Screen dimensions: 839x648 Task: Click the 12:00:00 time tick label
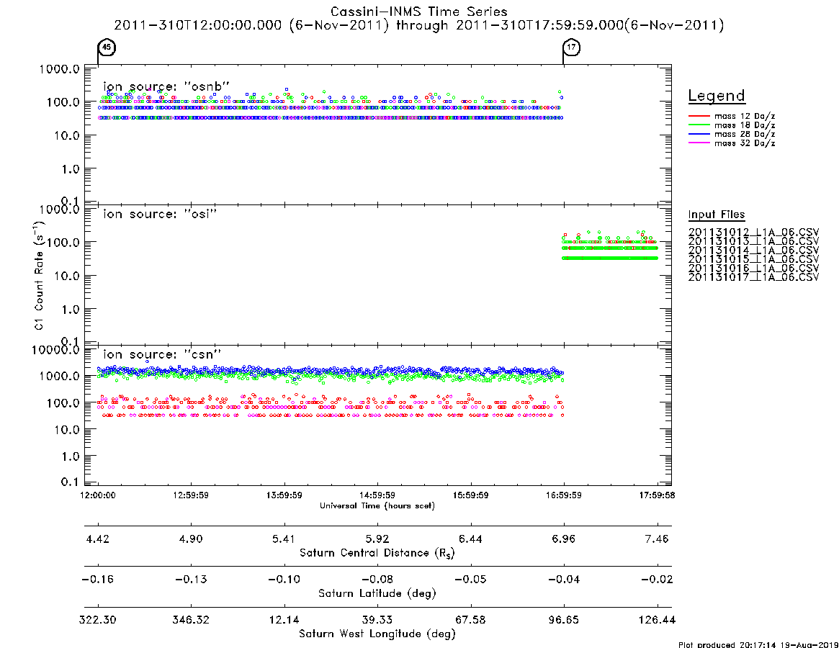click(98, 495)
